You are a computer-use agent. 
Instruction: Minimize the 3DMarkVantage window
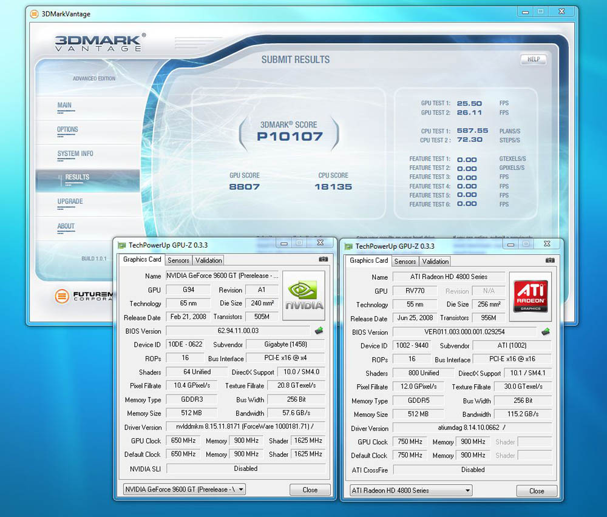tap(525, 12)
